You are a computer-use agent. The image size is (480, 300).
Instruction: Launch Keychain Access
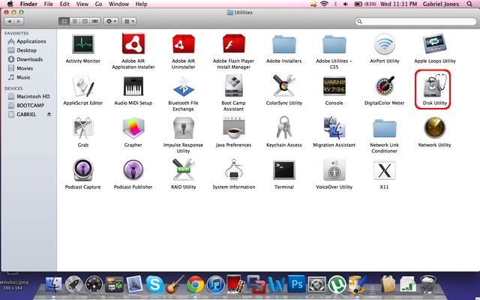(x=284, y=127)
